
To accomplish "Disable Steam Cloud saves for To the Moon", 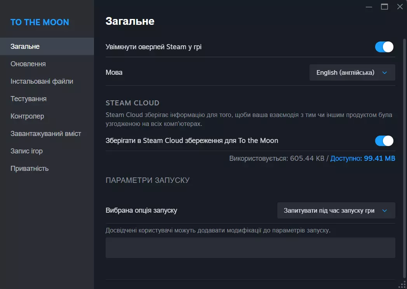I will [x=384, y=141].
